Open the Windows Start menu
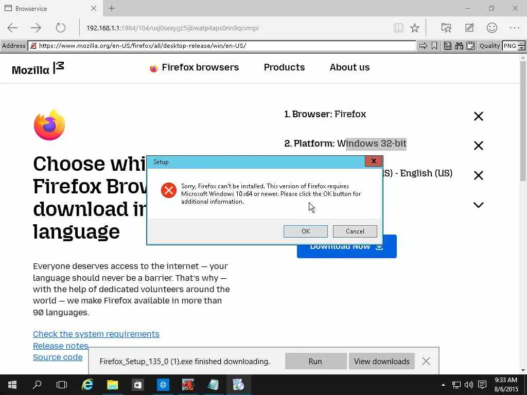 tap(12, 385)
